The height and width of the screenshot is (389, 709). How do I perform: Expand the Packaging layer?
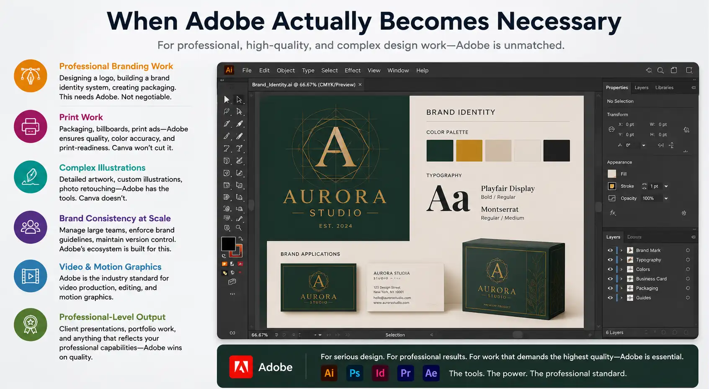(x=621, y=288)
